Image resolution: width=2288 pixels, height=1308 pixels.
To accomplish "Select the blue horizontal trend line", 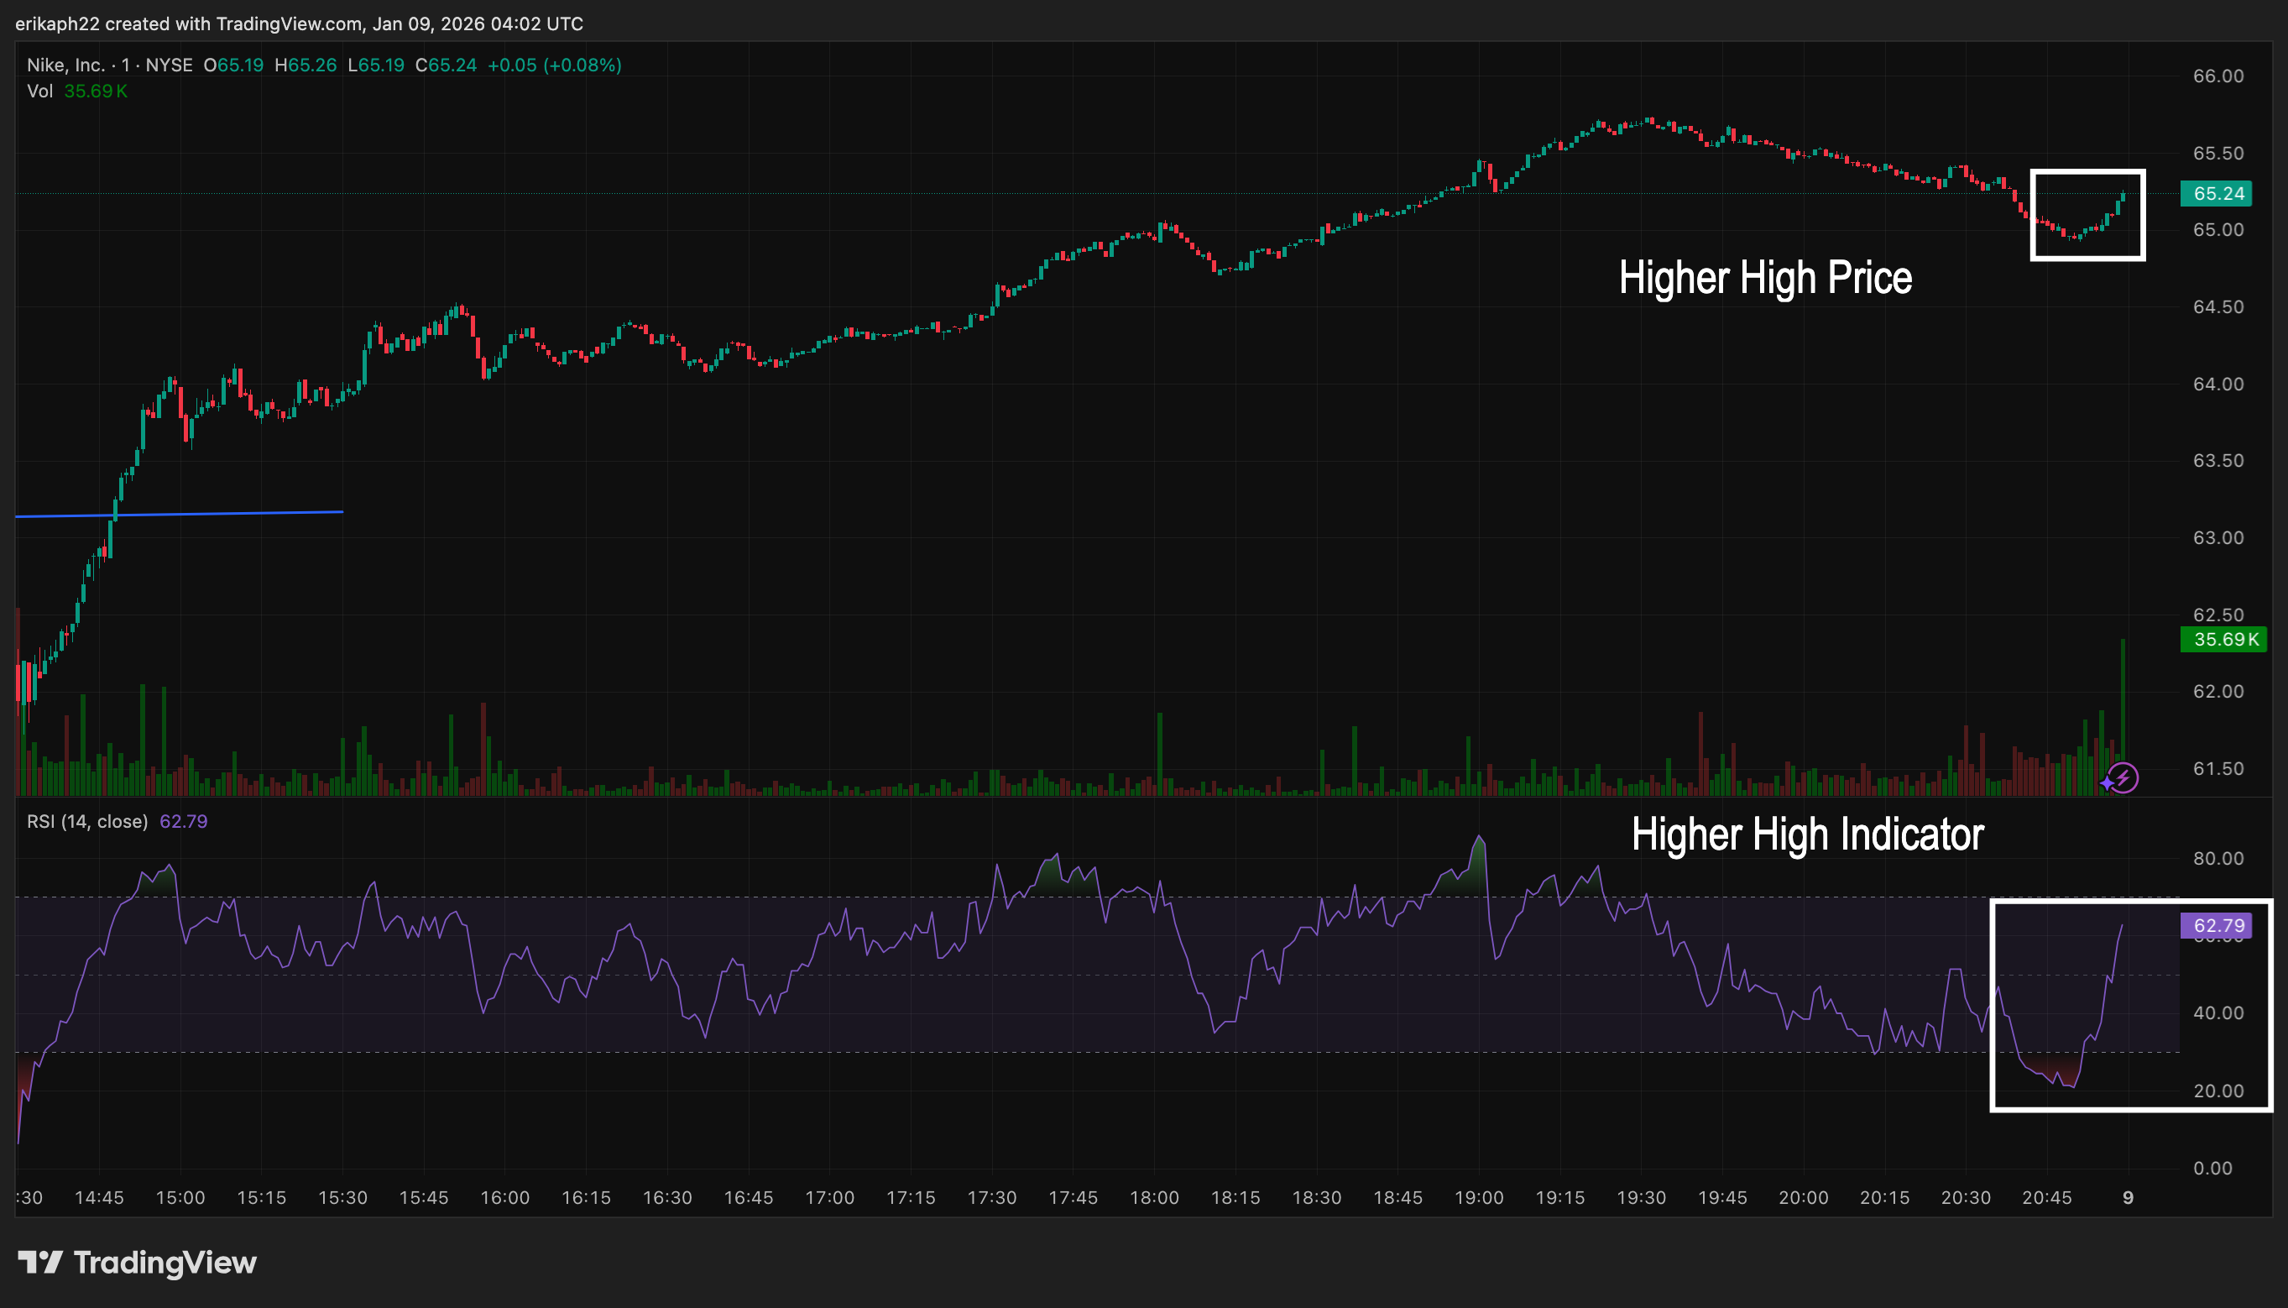I will (224, 514).
